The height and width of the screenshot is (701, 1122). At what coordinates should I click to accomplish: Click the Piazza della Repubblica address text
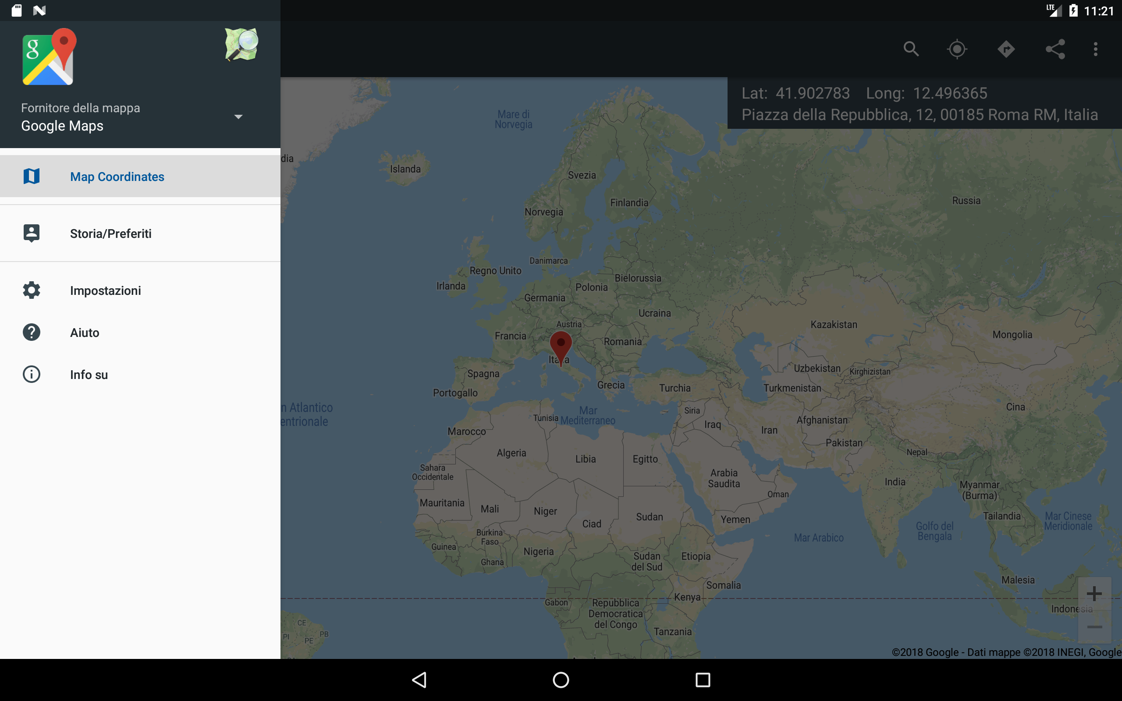(920, 114)
